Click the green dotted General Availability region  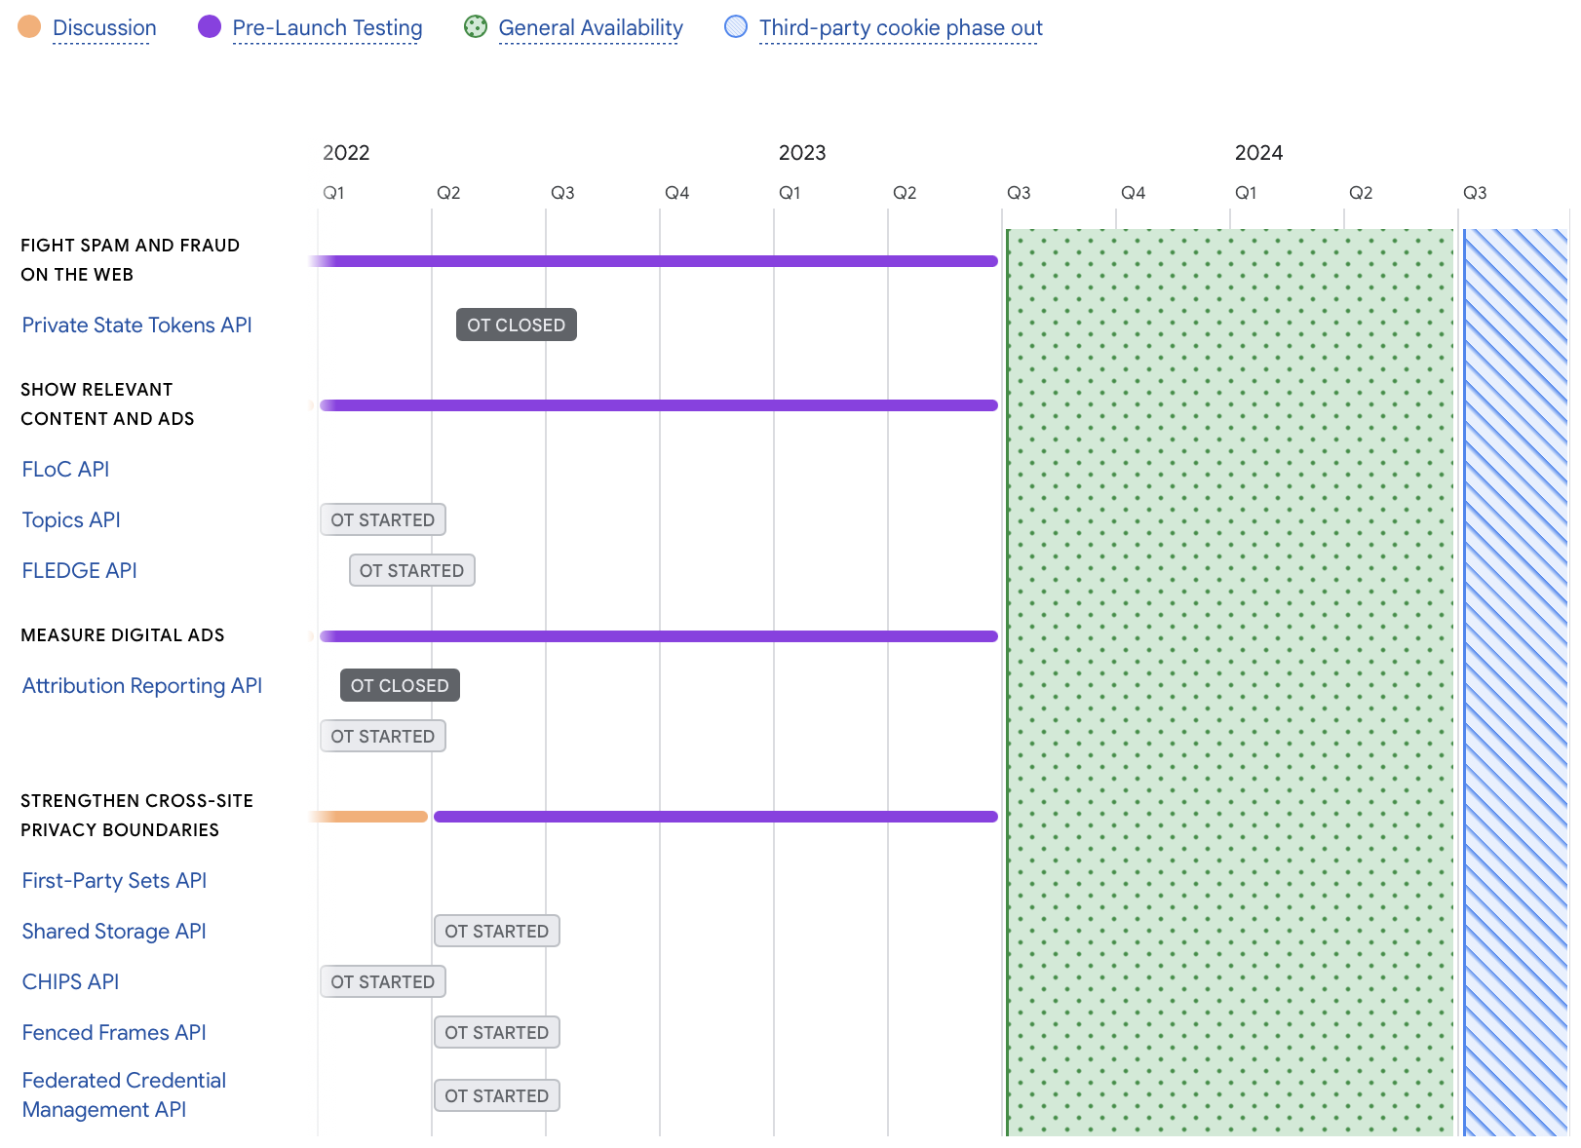click(1230, 682)
